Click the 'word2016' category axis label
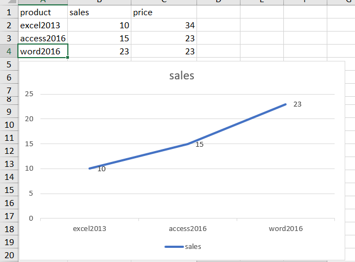 click(x=286, y=228)
